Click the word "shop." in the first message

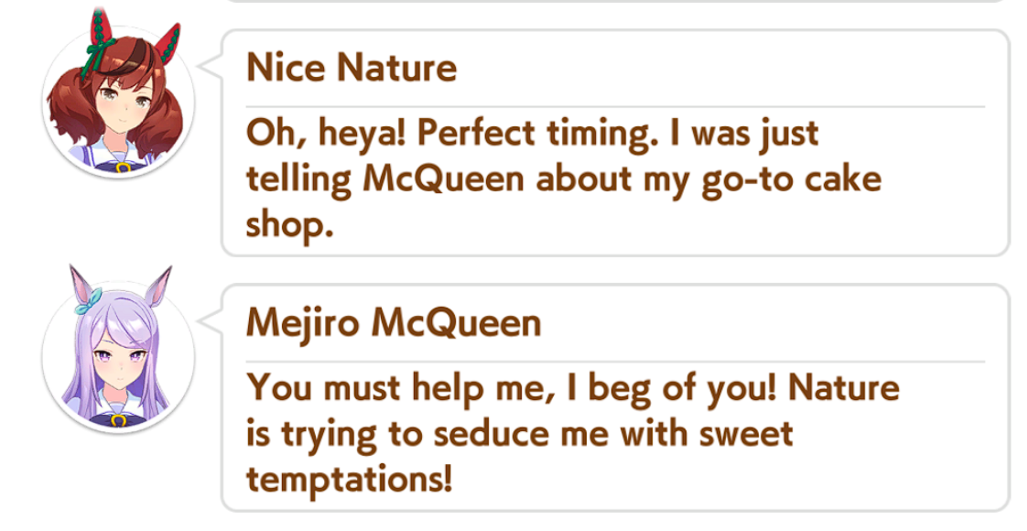click(289, 226)
